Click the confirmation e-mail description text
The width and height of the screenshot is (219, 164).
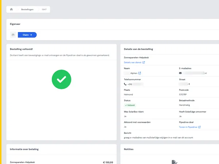coord(59,55)
